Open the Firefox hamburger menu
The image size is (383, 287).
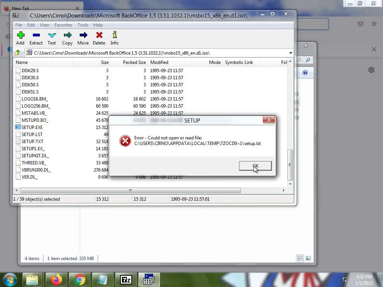(374, 24)
